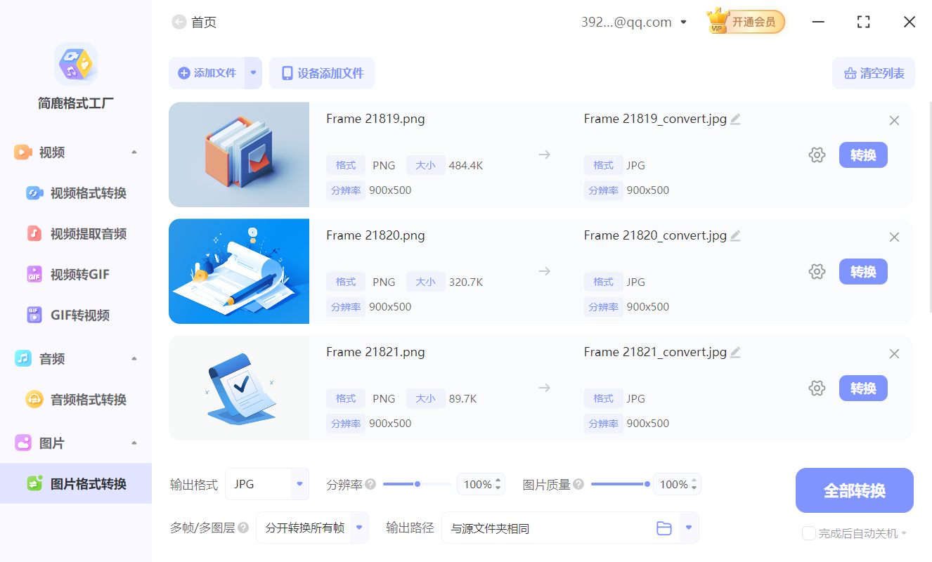Collapse the 图片 sidebar section
Viewport: 932px width, 562px height.
[134, 443]
